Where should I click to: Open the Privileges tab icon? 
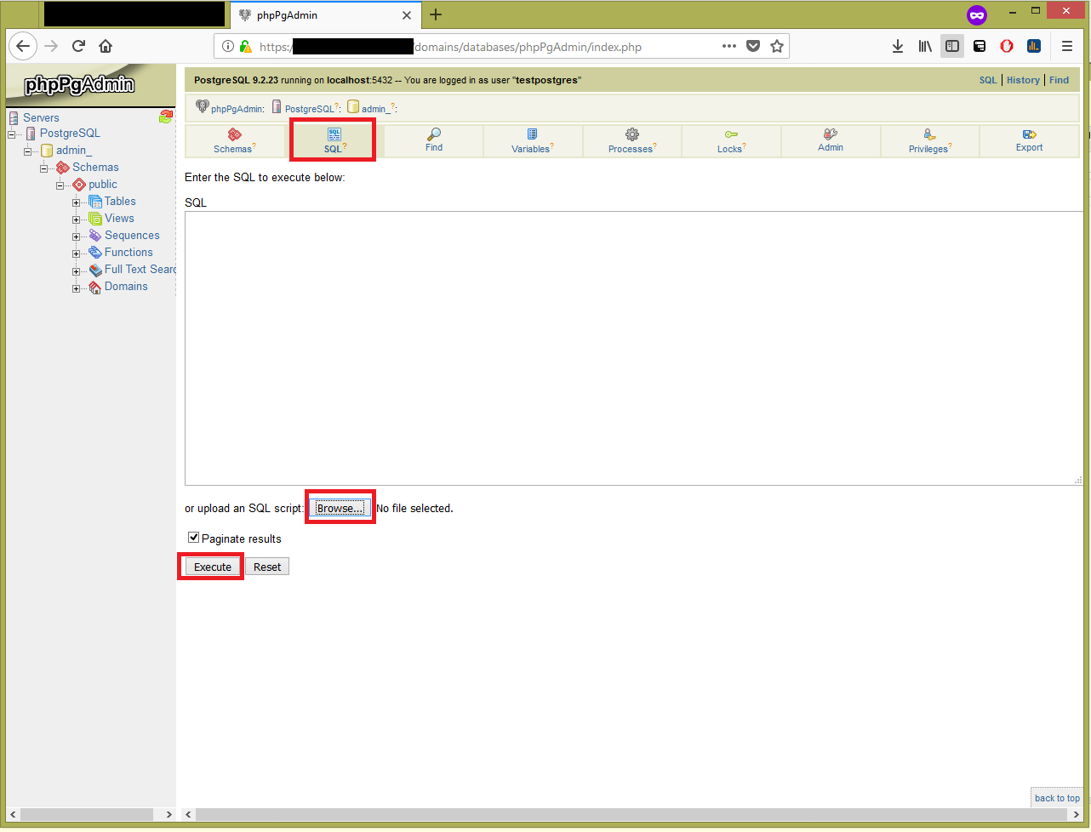929,134
